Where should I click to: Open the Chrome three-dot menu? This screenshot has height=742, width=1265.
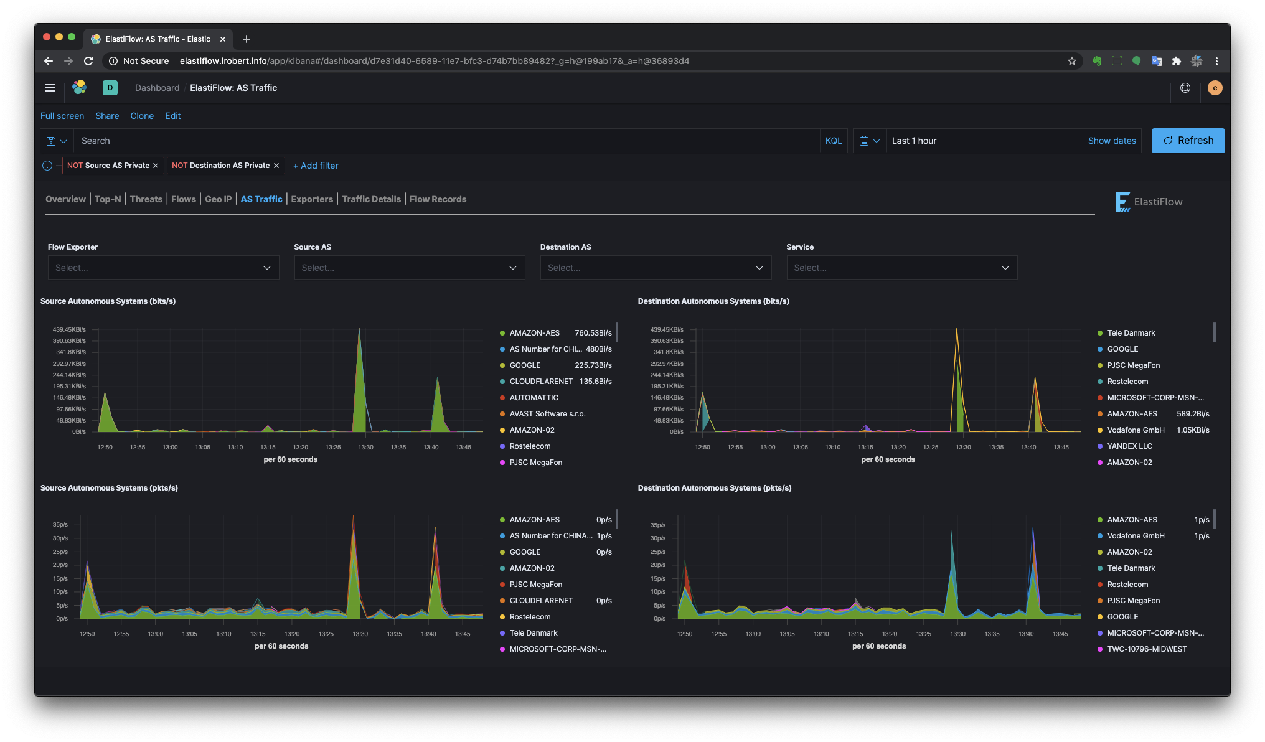tap(1216, 61)
